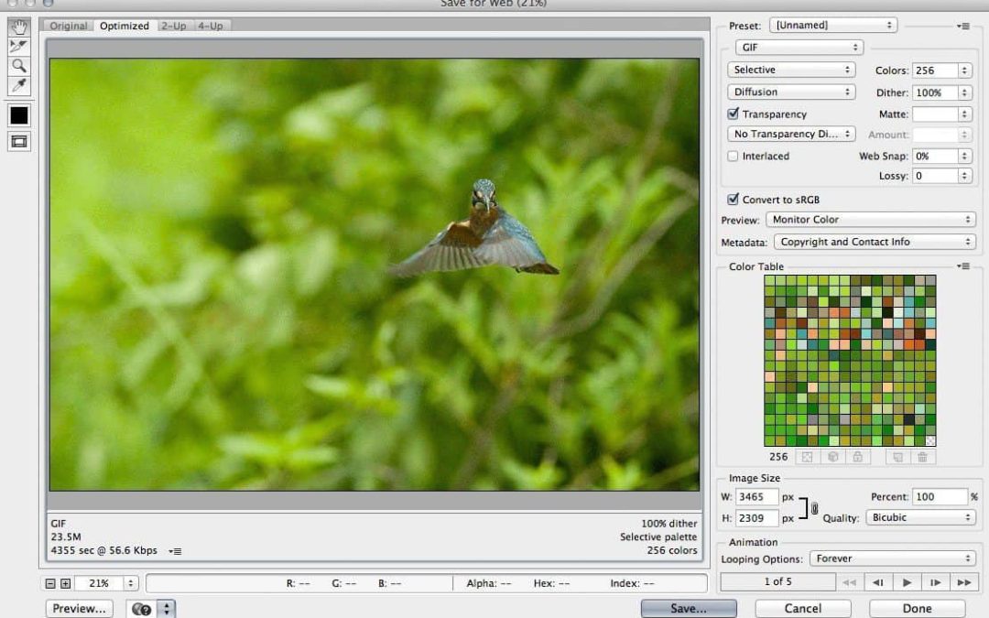Switch to the 4-Up tab
This screenshot has width=989, height=618.
coord(210,27)
